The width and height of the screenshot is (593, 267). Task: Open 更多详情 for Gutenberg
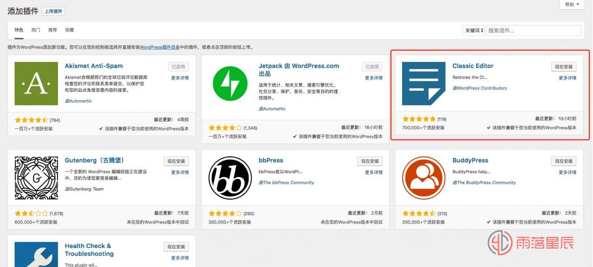tap(179, 172)
